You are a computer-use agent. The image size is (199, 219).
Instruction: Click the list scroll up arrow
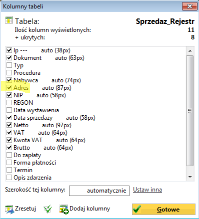pyautogui.click(x=190, y=51)
